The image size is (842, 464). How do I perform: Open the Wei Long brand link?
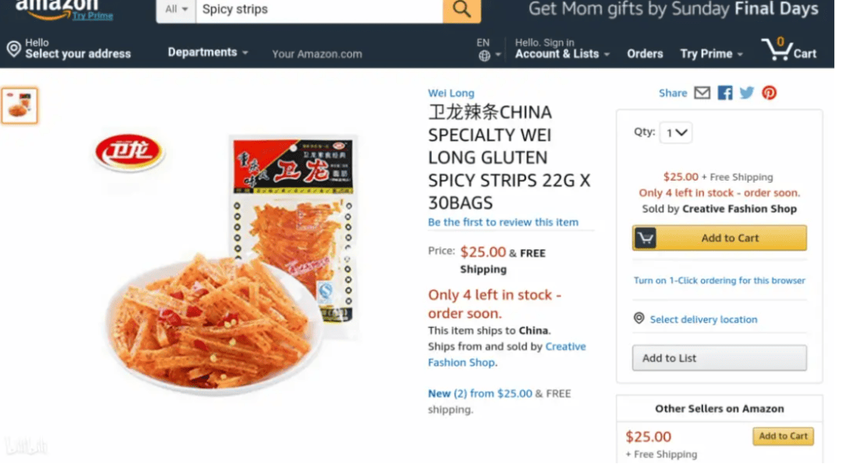click(451, 93)
